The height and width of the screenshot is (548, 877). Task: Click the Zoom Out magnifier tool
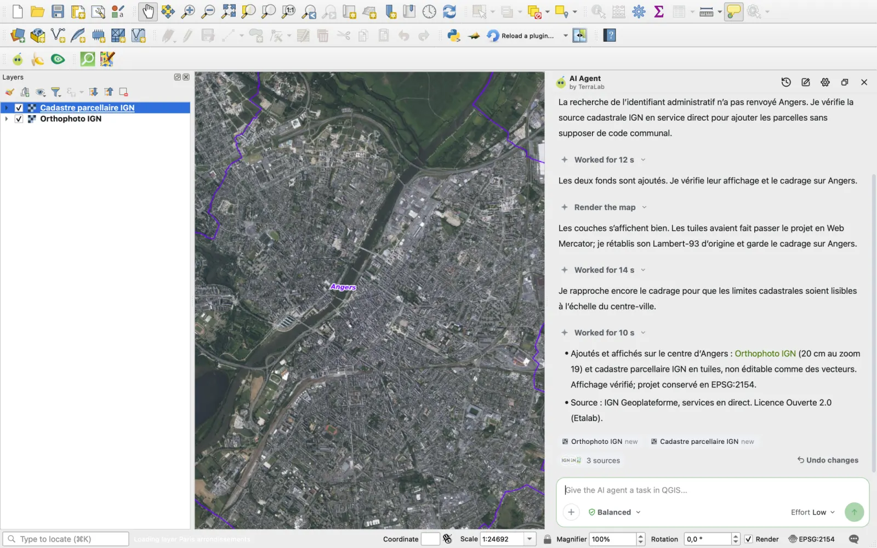208,12
